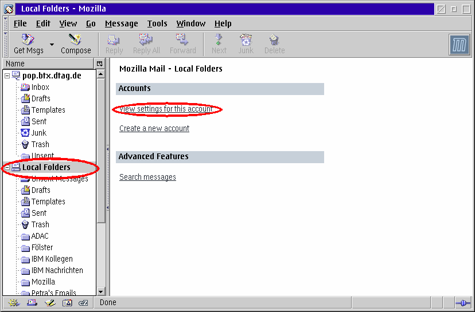Collapse the menu bar toolbar grippy

[6, 23]
